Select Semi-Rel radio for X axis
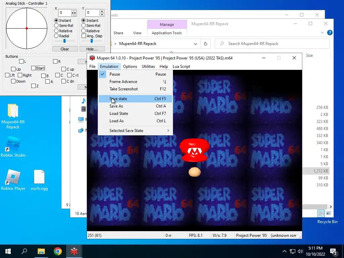The image size is (344, 258). pyautogui.click(x=56, y=26)
